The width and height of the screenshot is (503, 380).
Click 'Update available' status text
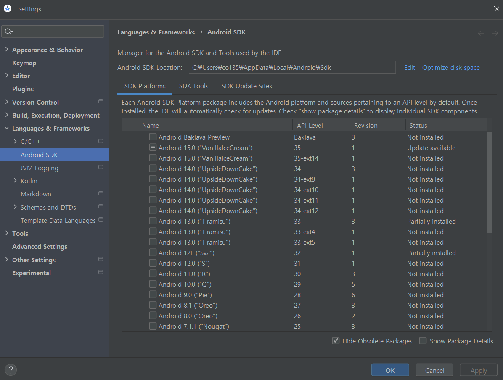[x=431, y=148]
